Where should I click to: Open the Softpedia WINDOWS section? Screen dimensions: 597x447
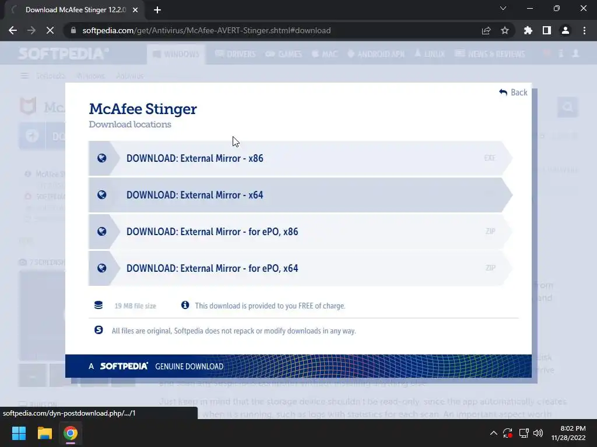pos(176,54)
